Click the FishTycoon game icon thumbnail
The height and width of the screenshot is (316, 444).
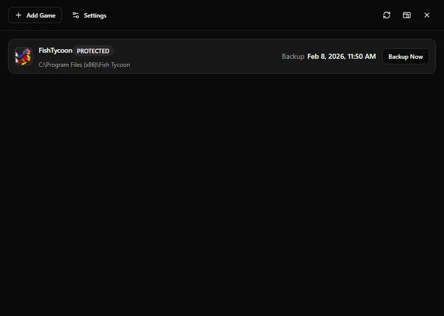point(24,56)
